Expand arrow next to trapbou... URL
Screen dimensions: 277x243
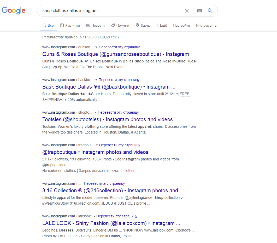(97, 145)
